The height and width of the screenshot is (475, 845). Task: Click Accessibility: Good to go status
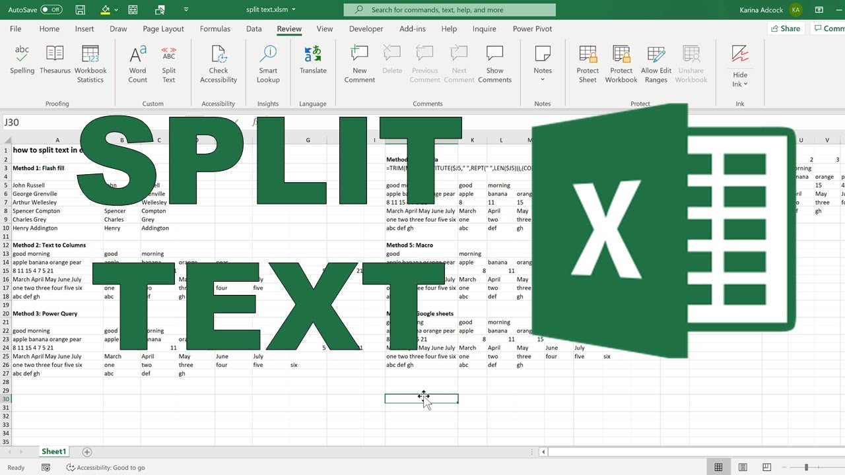click(106, 468)
